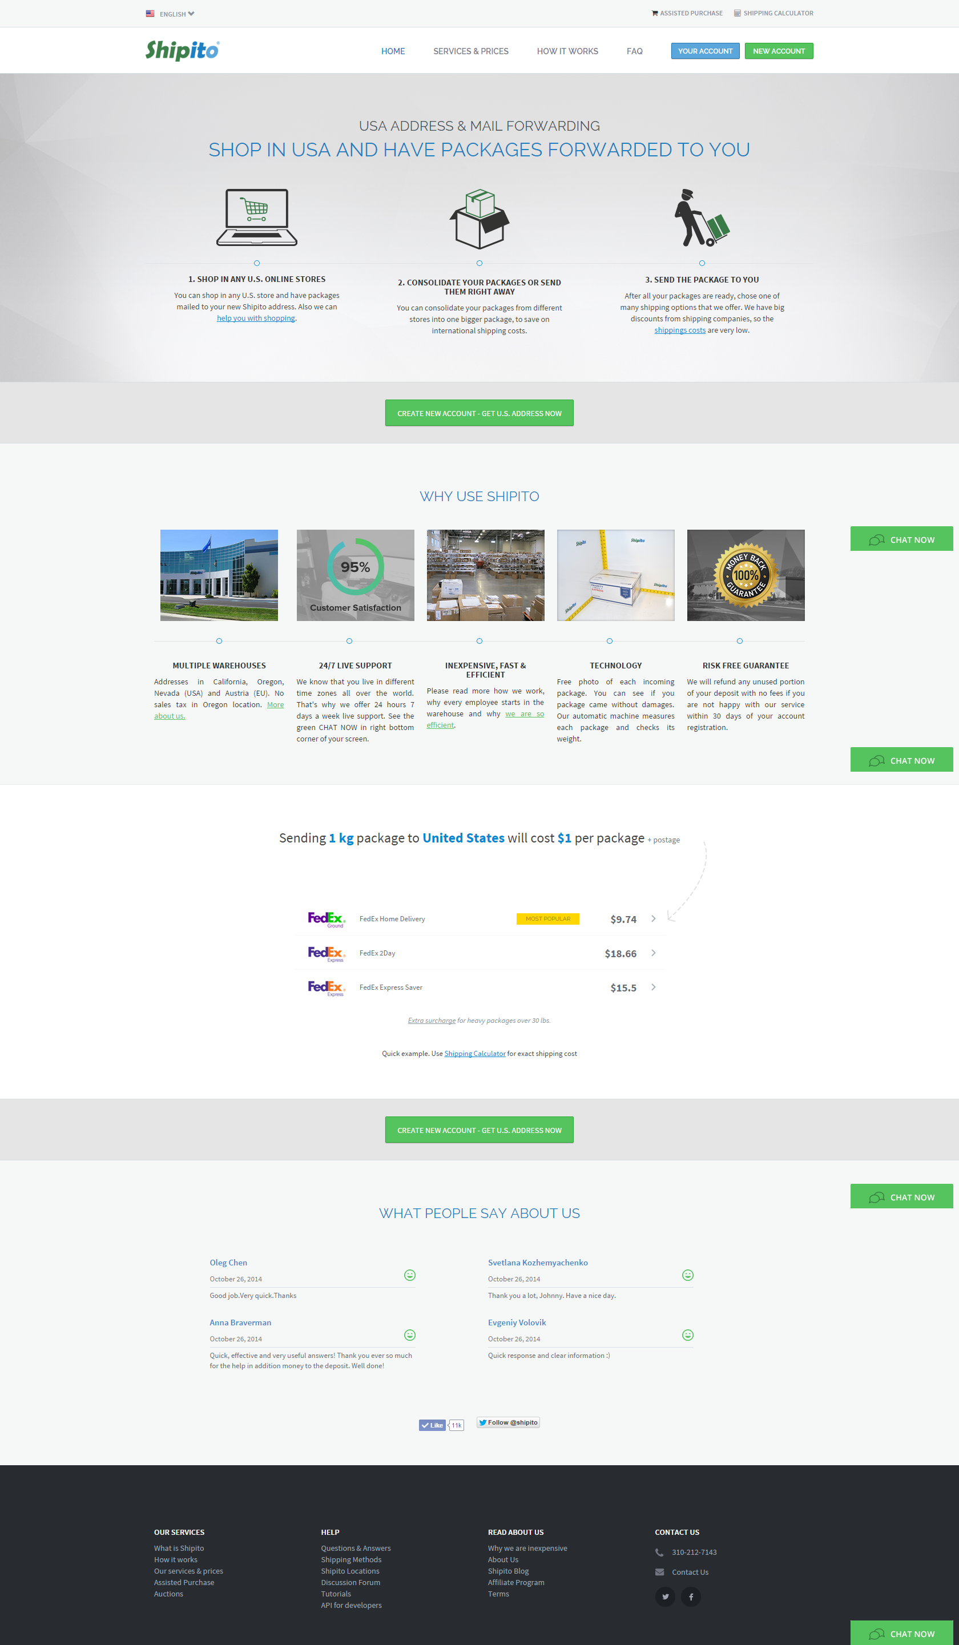Click the Follow @shipito Twitter button

click(x=508, y=1422)
